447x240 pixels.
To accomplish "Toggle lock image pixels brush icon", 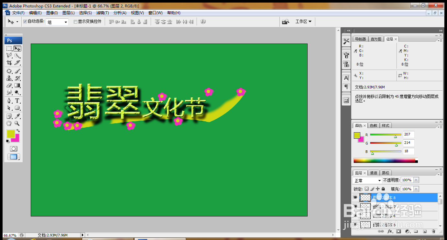I will pyautogui.click(x=372, y=189).
